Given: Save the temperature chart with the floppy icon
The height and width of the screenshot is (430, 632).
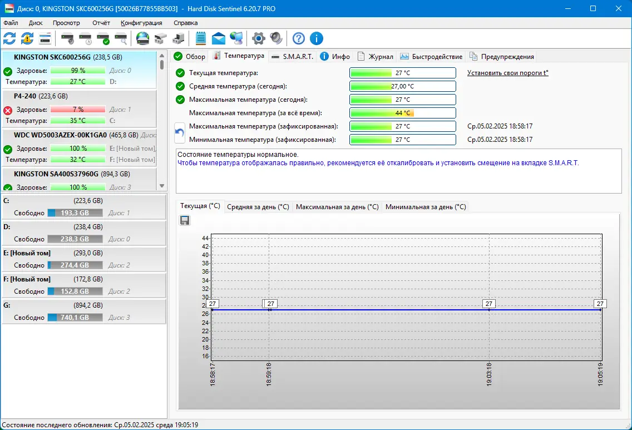Looking at the screenshot, I should [184, 220].
